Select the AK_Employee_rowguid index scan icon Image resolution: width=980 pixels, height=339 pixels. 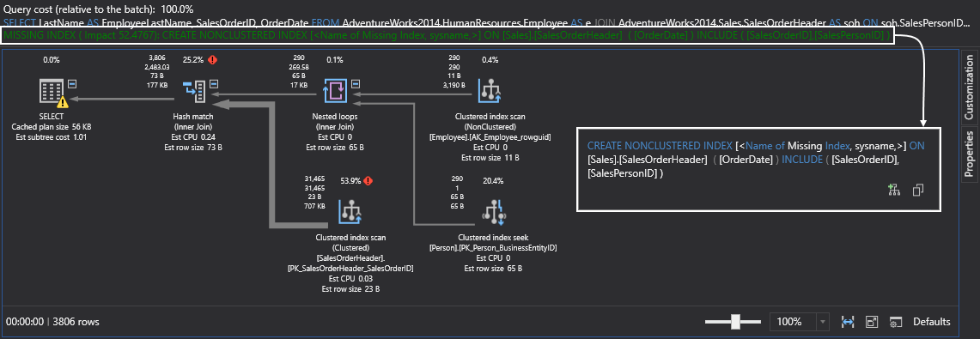490,92
